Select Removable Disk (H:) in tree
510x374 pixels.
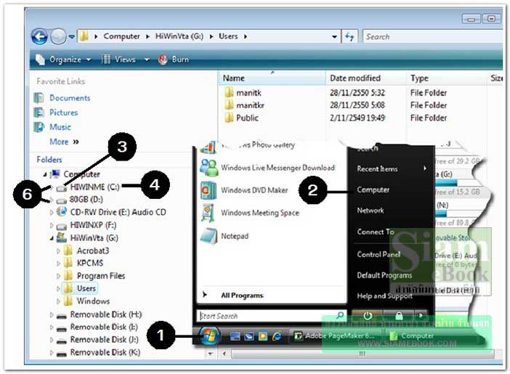point(106,314)
